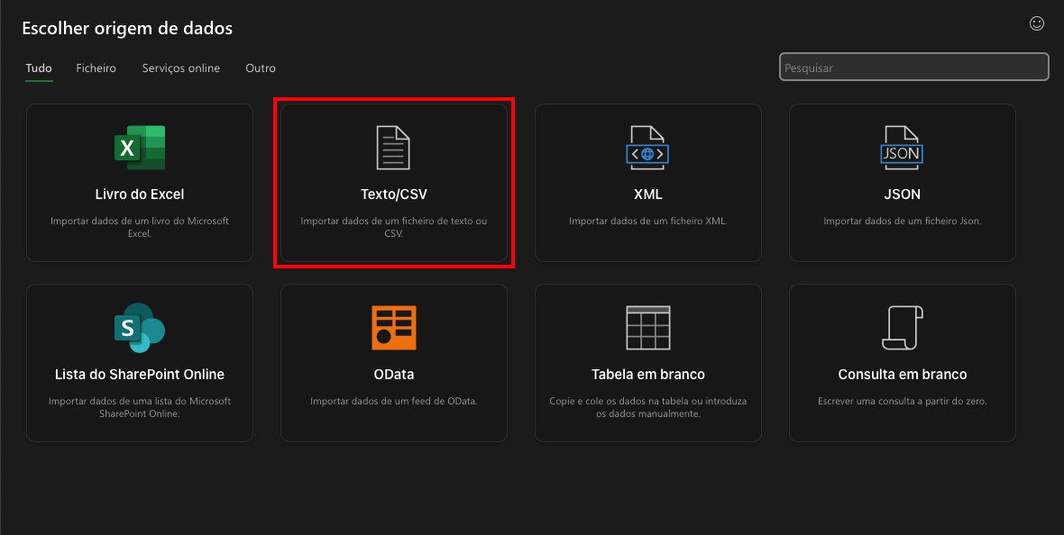Open the Serviços online tab
1064x535 pixels.
tap(180, 68)
